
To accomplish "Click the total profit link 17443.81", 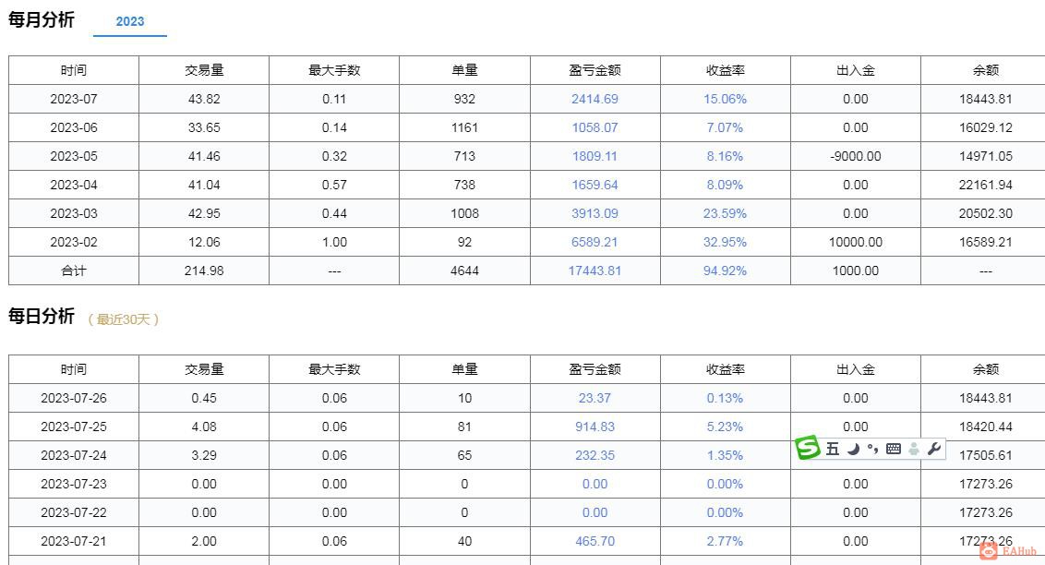I will pyautogui.click(x=594, y=270).
